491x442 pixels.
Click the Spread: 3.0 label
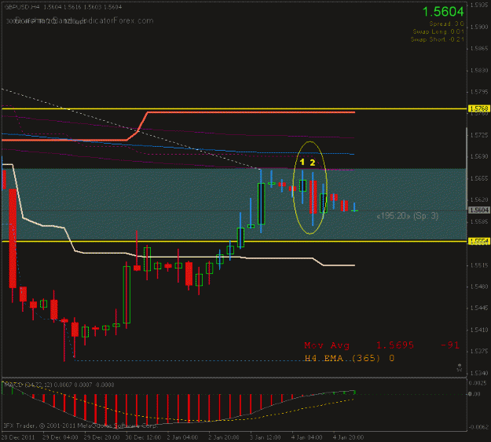pyautogui.click(x=446, y=24)
